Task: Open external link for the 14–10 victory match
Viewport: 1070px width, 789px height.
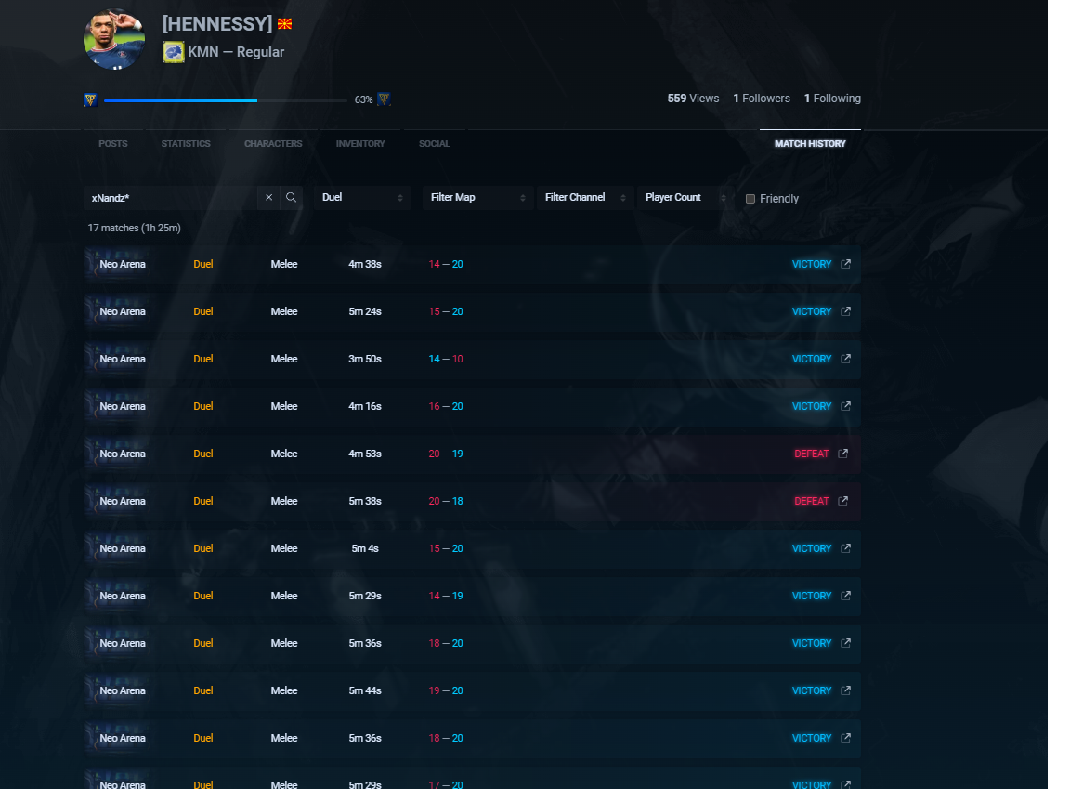Action: coord(845,359)
